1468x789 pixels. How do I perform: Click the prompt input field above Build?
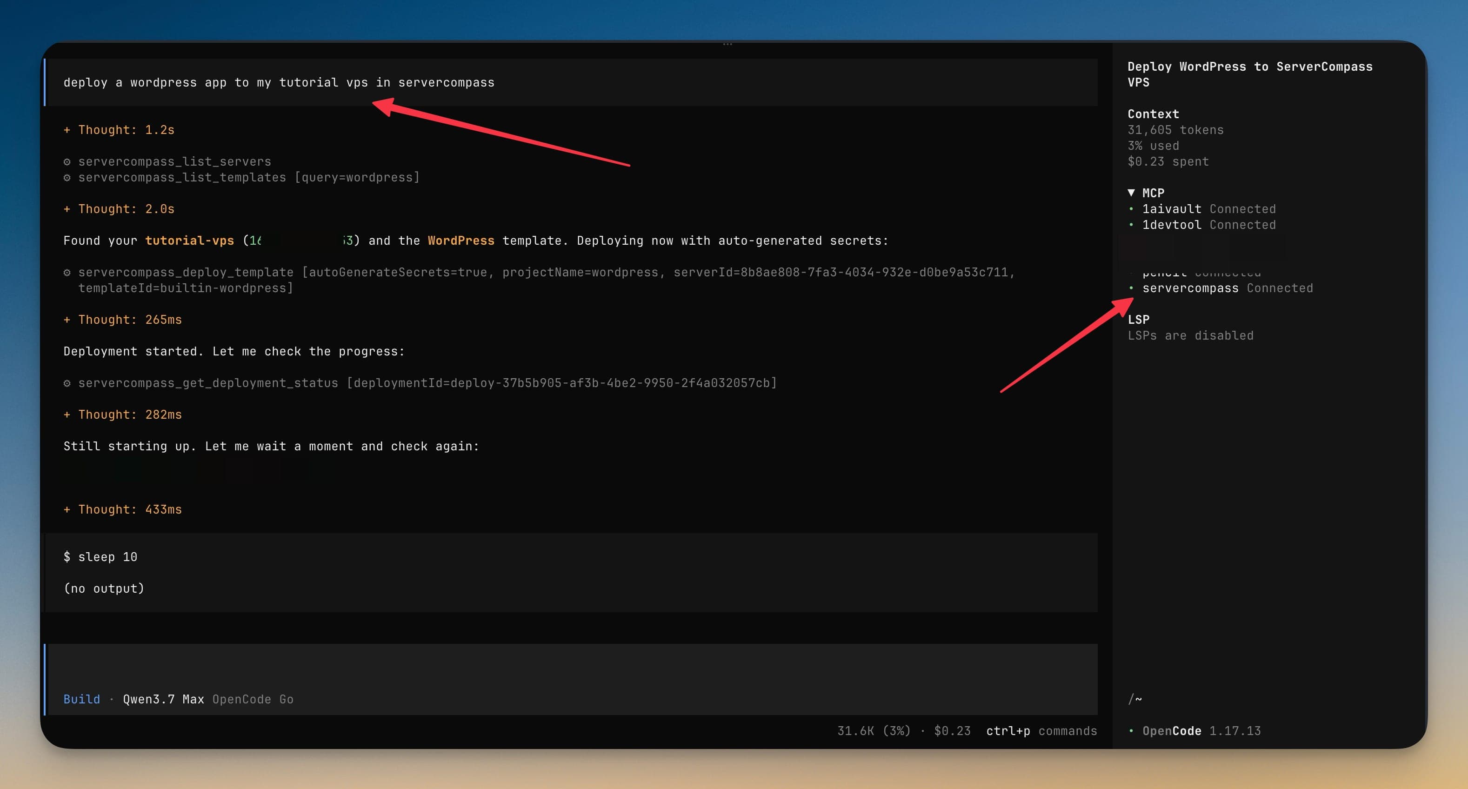[572, 667]
